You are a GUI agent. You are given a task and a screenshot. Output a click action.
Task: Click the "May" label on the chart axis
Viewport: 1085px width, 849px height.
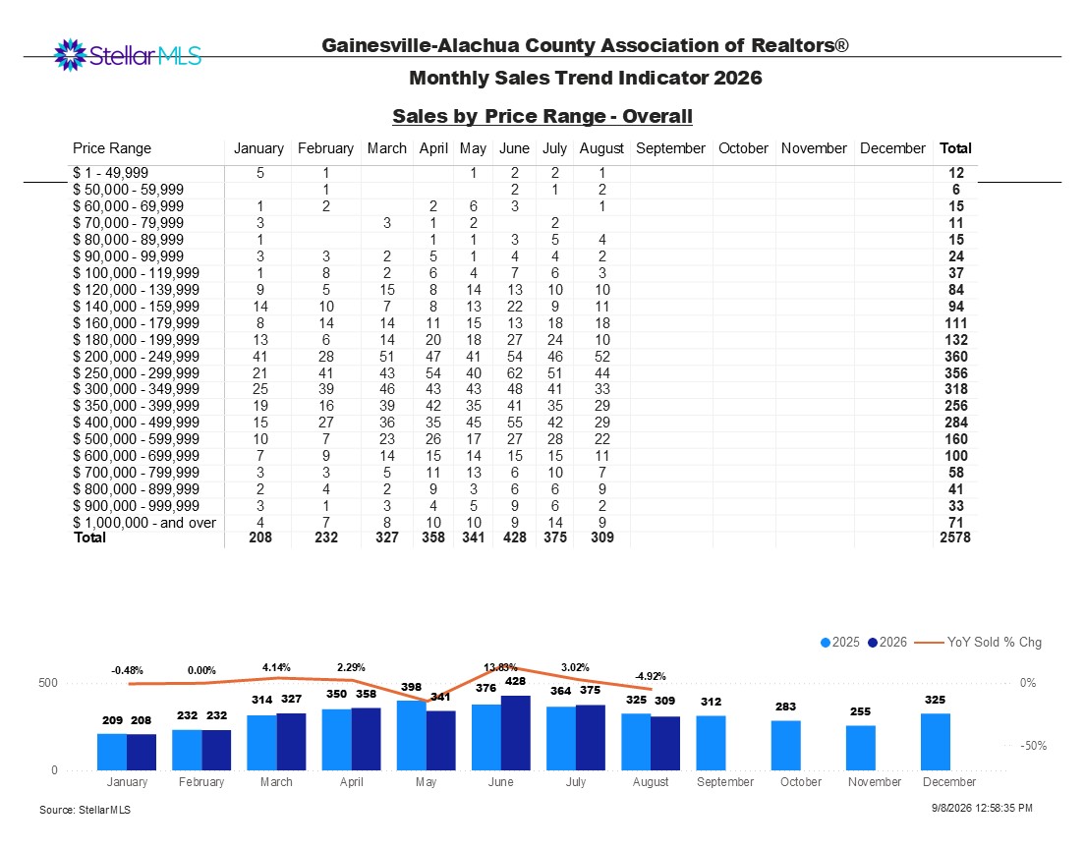[427, 782]
